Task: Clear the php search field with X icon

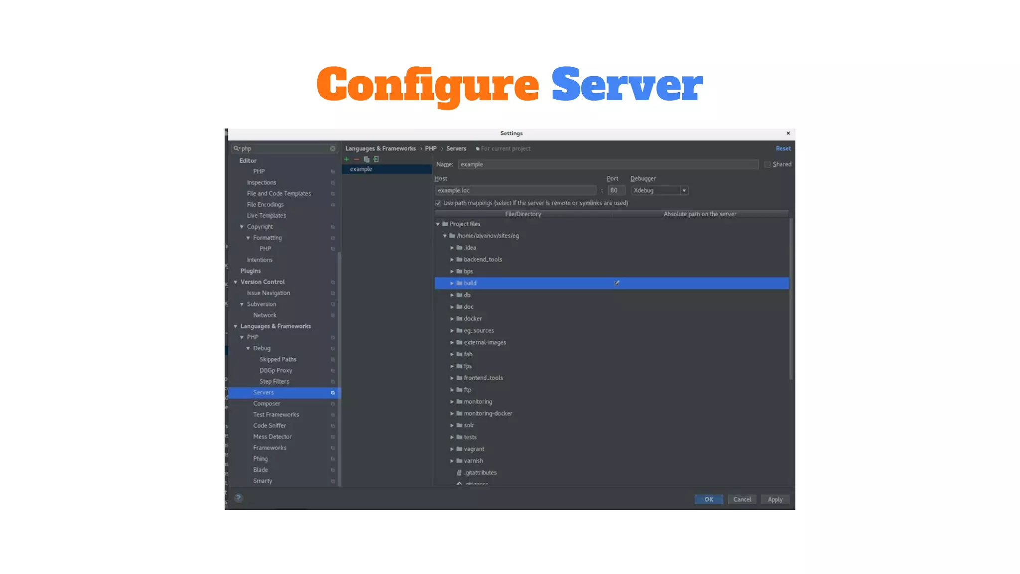Action: point(333,148)
